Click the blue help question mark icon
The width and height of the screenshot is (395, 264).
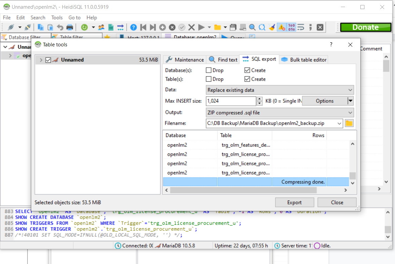pyautogui.click(x=133, y=27)
